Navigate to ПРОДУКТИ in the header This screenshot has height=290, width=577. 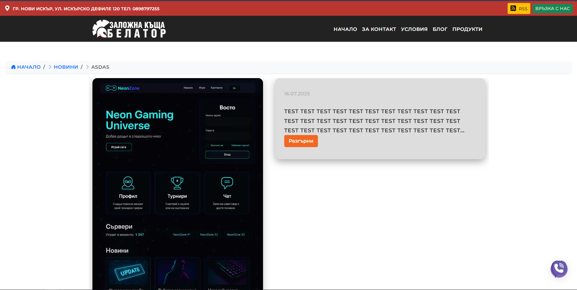[467, 29]
